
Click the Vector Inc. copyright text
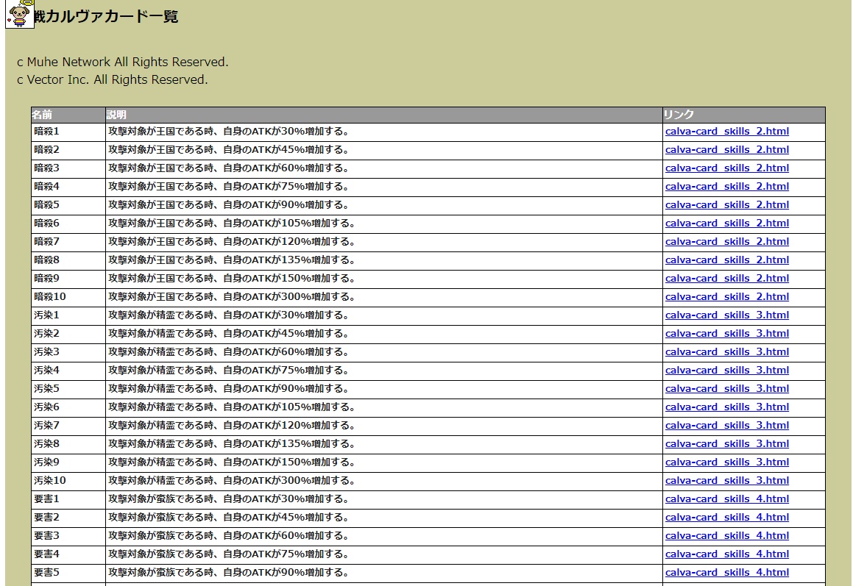click(x=112, y=79)
